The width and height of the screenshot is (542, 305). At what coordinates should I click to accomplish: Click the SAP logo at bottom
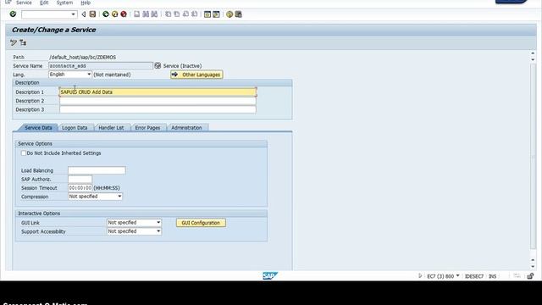point(269,275)
